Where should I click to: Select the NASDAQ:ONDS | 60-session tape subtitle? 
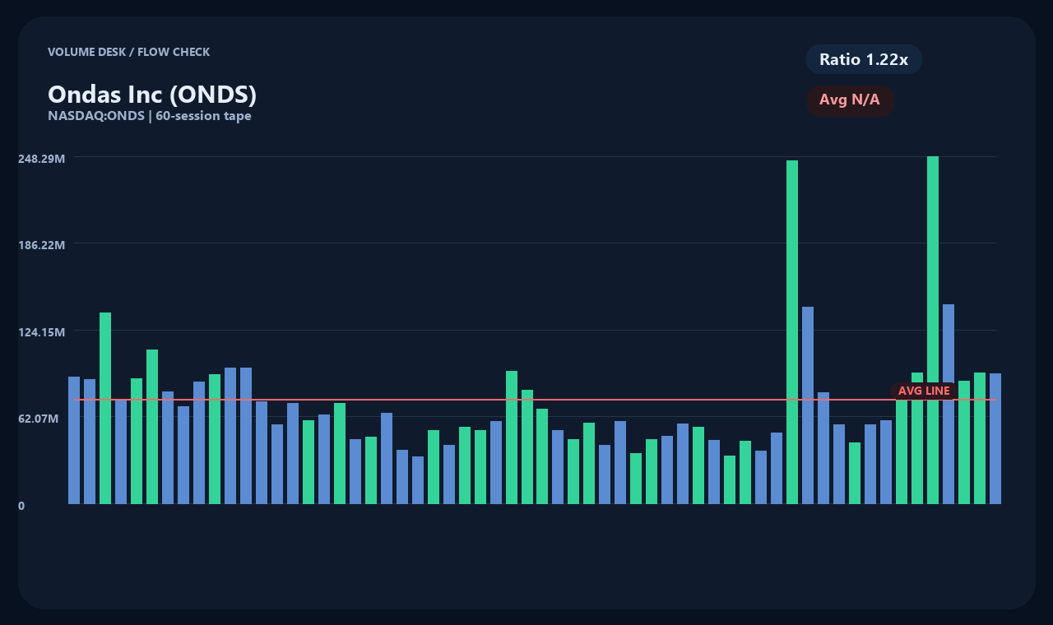click(x=150, y=116)
